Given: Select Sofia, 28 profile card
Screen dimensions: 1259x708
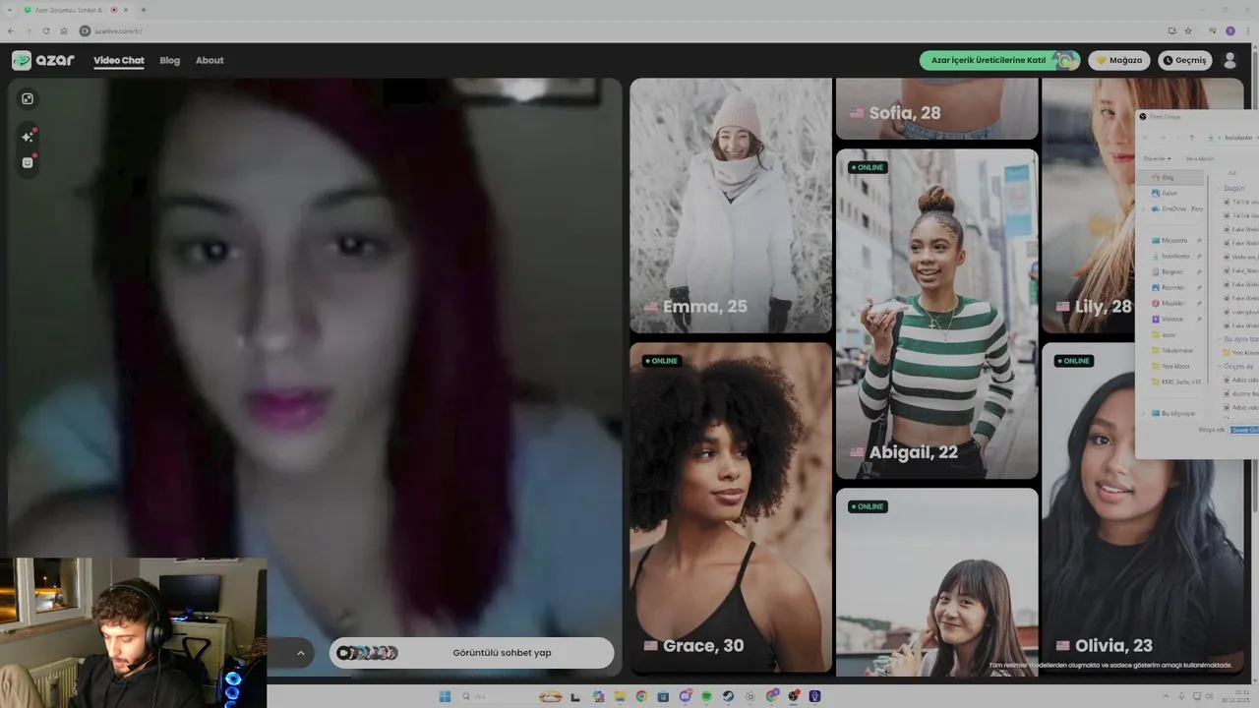Looking at the screenshot, I should coord(937,109).
